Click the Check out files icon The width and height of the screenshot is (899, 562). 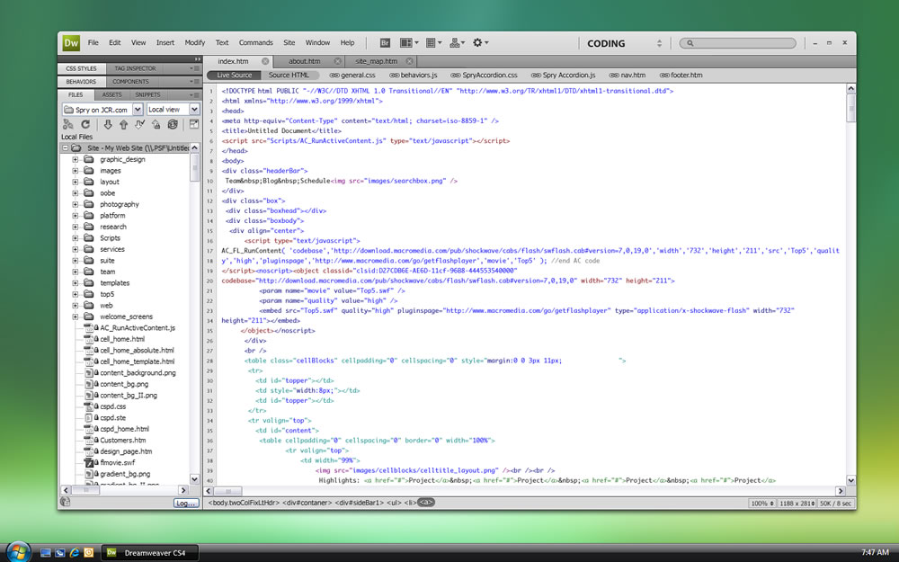[139, 124]
